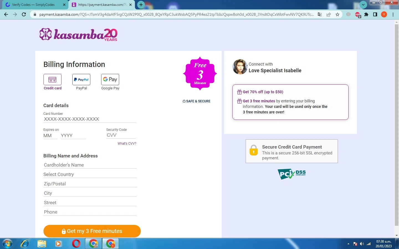Focus the Card Number input field
The image size is (399, 249).
click(90, 119)
